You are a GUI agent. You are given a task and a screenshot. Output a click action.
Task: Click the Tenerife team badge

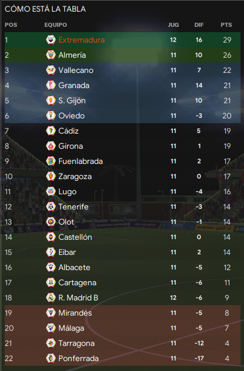51,206
